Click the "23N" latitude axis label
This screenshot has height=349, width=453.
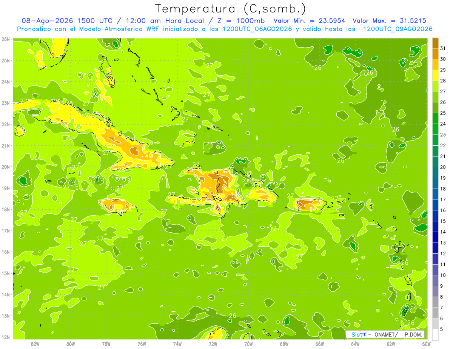point(6,103)
